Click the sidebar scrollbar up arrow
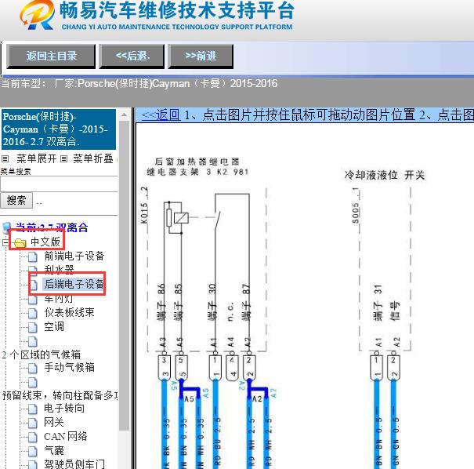This screenshot has width=474, height=469. pyautogui.click(x=125, y=115)
